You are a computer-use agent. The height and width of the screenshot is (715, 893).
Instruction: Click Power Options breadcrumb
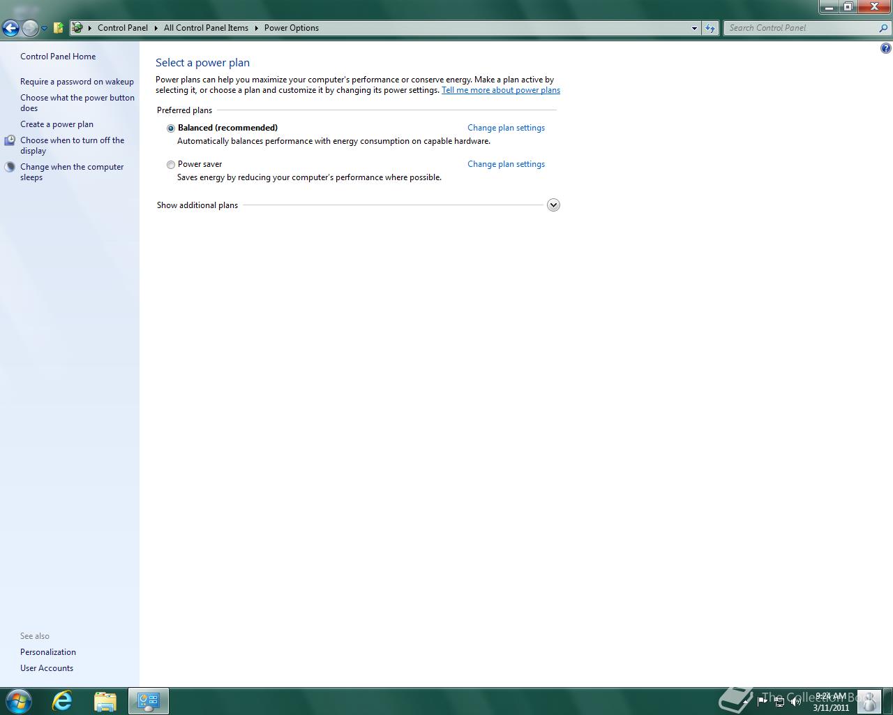tap(292, 28)
